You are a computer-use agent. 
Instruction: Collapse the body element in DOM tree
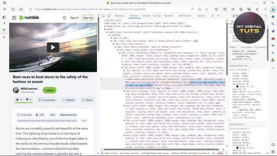tap(105, 29)
